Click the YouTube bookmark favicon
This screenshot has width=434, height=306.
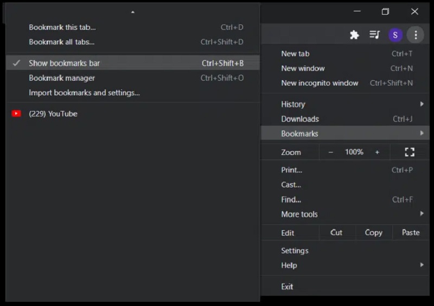16,114
